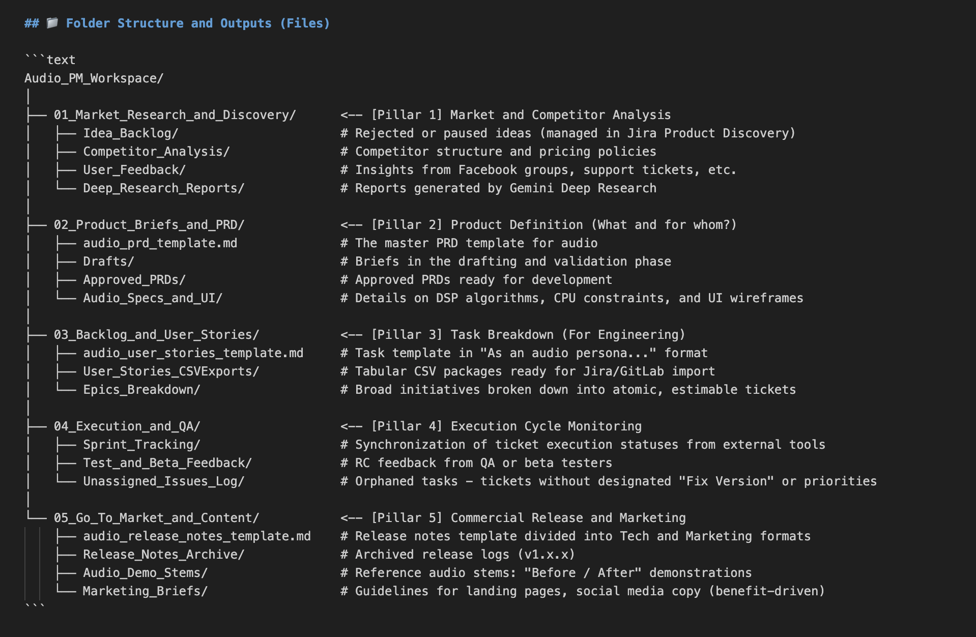
Task: Click the 04_Execution_and_QA folder entry
Action: [127, 426]
